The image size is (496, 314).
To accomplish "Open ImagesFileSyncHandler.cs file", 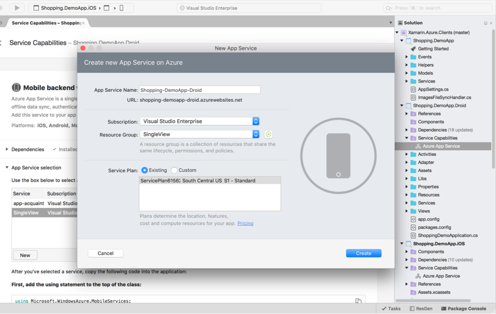I will [x=444, y=97].
